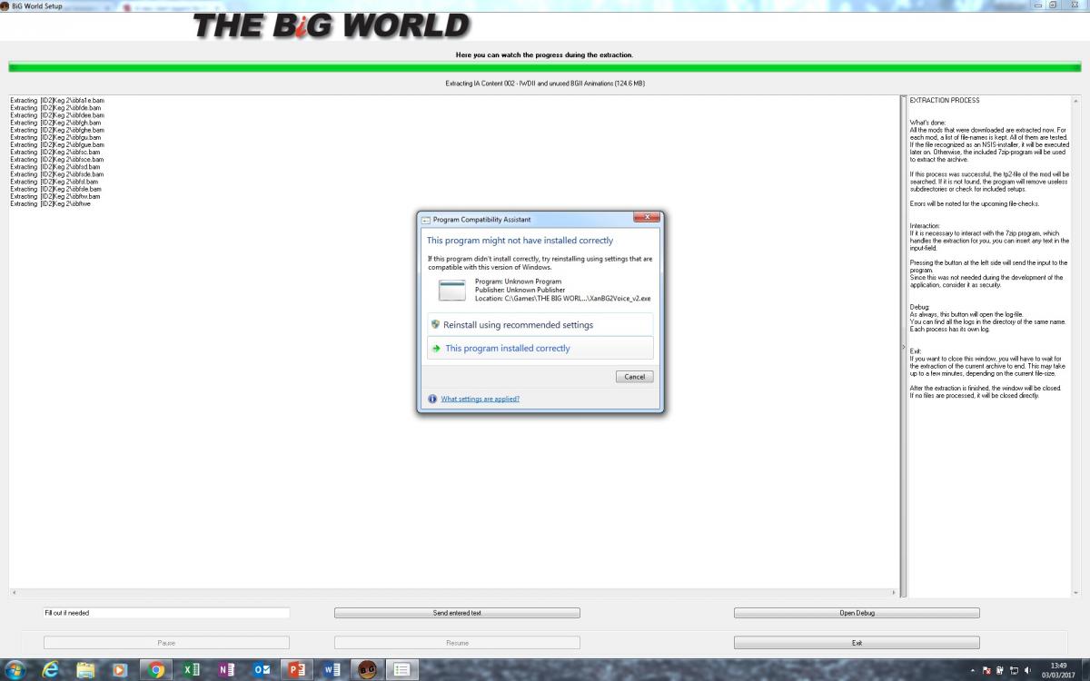Image resolution: width=1090 pixels, height=681 pixels.
Task: Open OneNote from the taskbar
Action: (x=226, y=670)
